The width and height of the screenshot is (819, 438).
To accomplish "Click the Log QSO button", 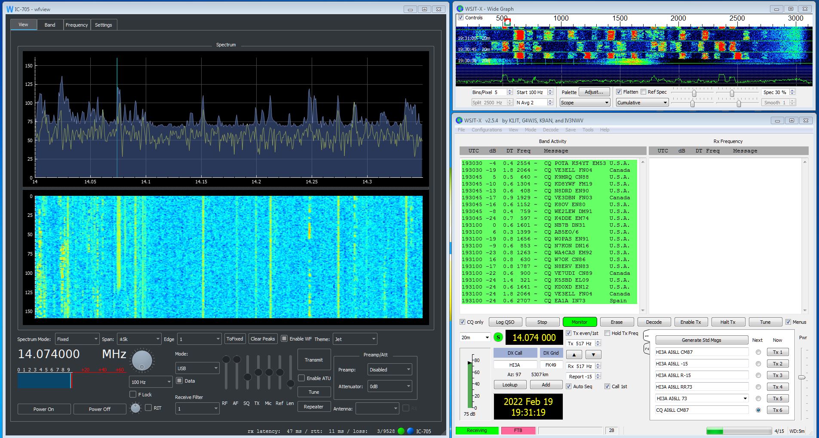I will click(x=505, y=322).
